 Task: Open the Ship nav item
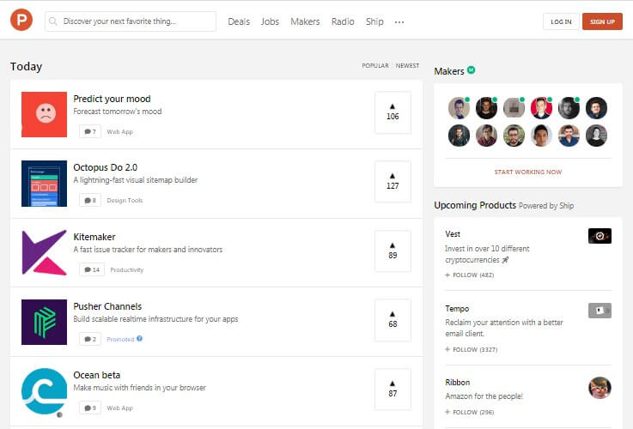pos(374,21)
